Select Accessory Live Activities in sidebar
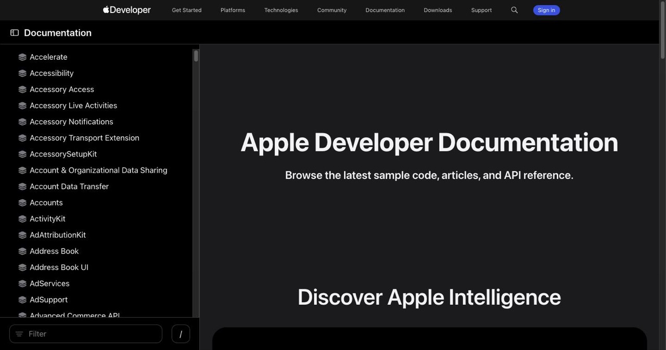 [x=73, y=106]
